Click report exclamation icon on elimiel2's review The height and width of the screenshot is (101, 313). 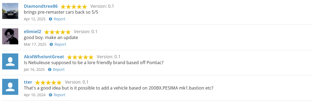click(x=51, y=44)
